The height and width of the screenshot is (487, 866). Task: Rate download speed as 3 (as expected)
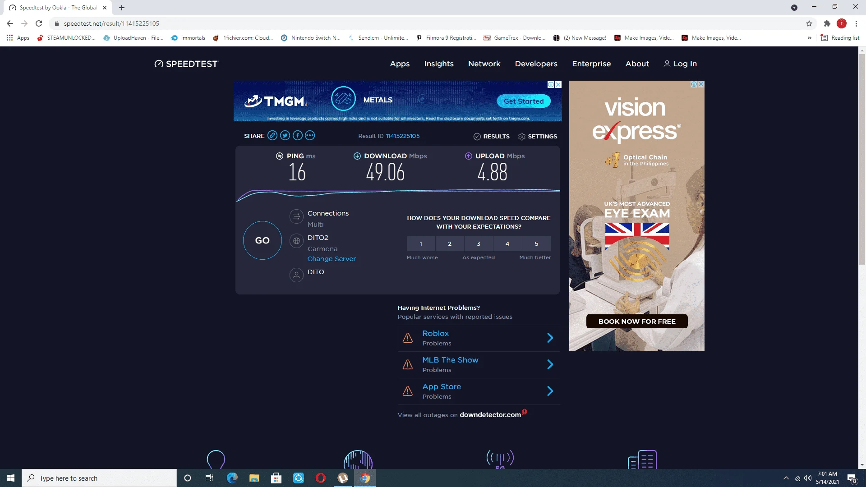pos(479,243)
